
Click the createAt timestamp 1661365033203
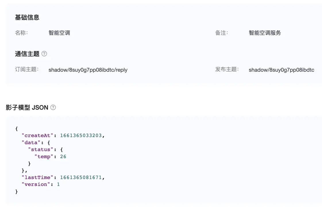81,135
